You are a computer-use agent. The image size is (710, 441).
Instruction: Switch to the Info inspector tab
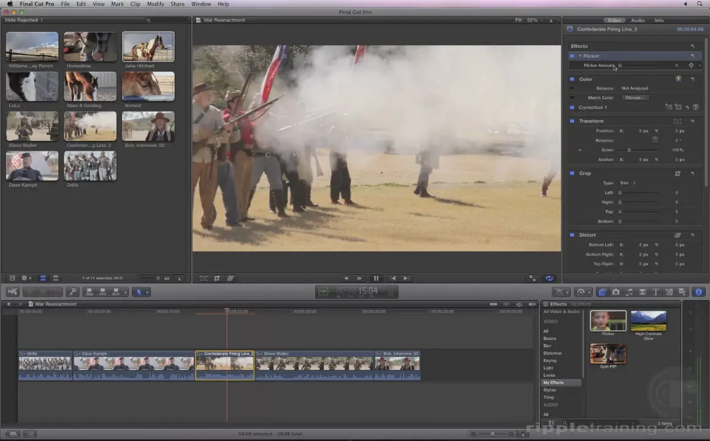pos(659,20)
